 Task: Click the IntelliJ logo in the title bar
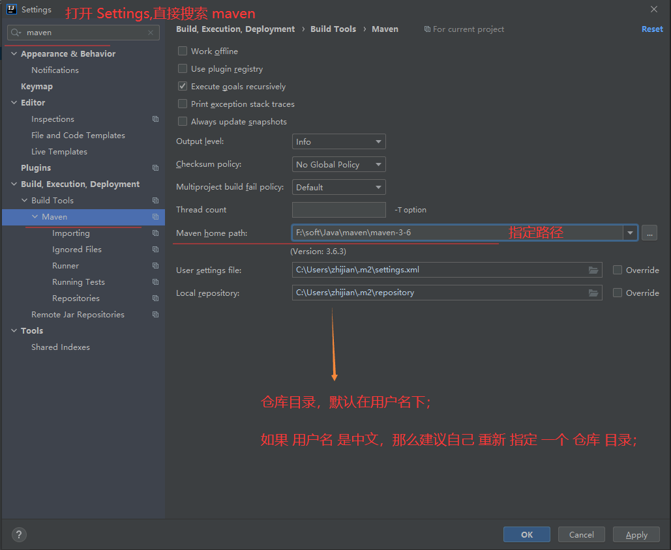[12, 9]
